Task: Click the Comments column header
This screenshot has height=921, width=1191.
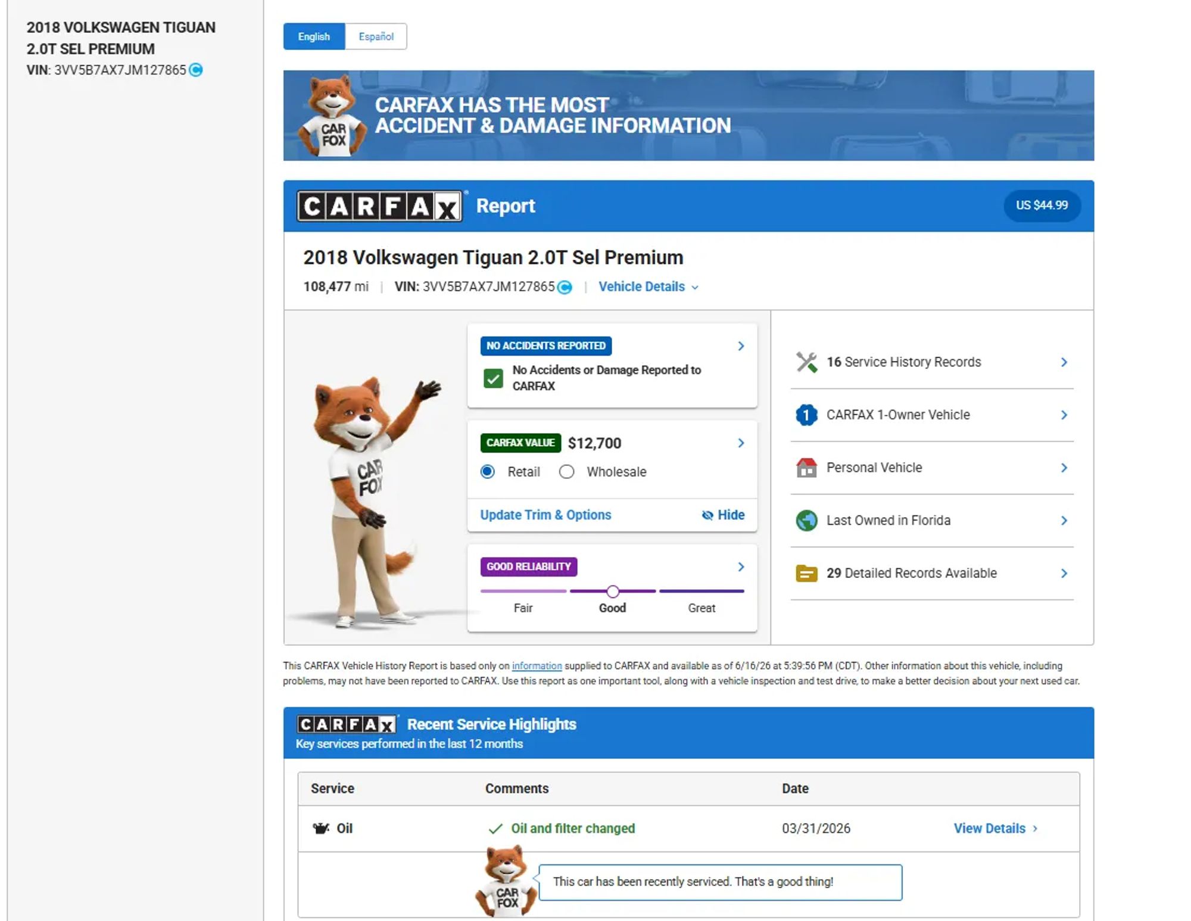Action: [x=516, y=789]
